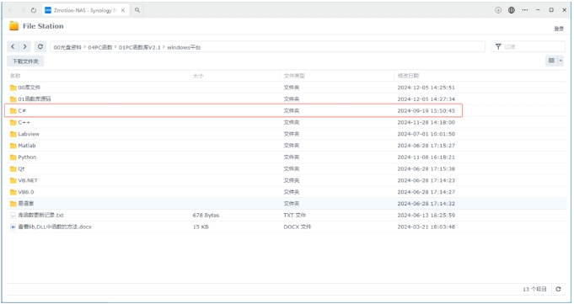Refresh the item count at the bottom right
Screen dimensions: 574x304
[558, 289]
